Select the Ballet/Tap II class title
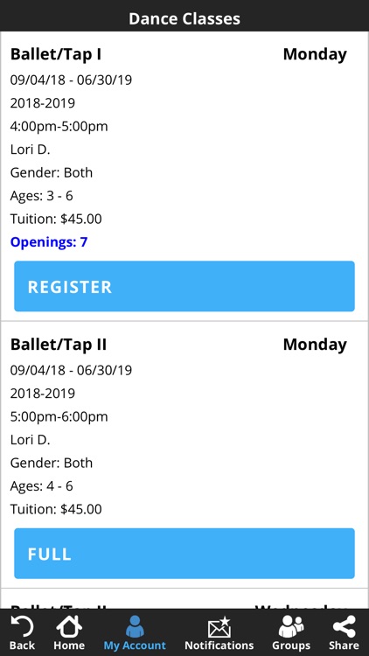The width and height of the screenshot is (369, 656). [x=59, y=345]
